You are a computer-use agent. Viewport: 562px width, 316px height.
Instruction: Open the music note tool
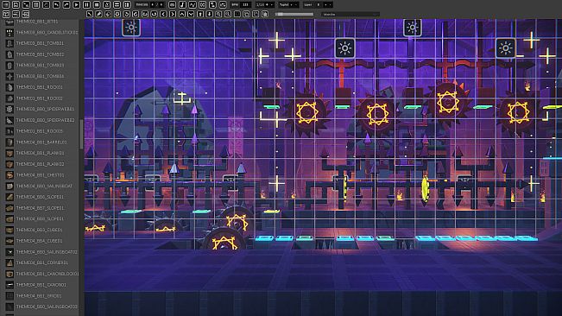(182, 5)
